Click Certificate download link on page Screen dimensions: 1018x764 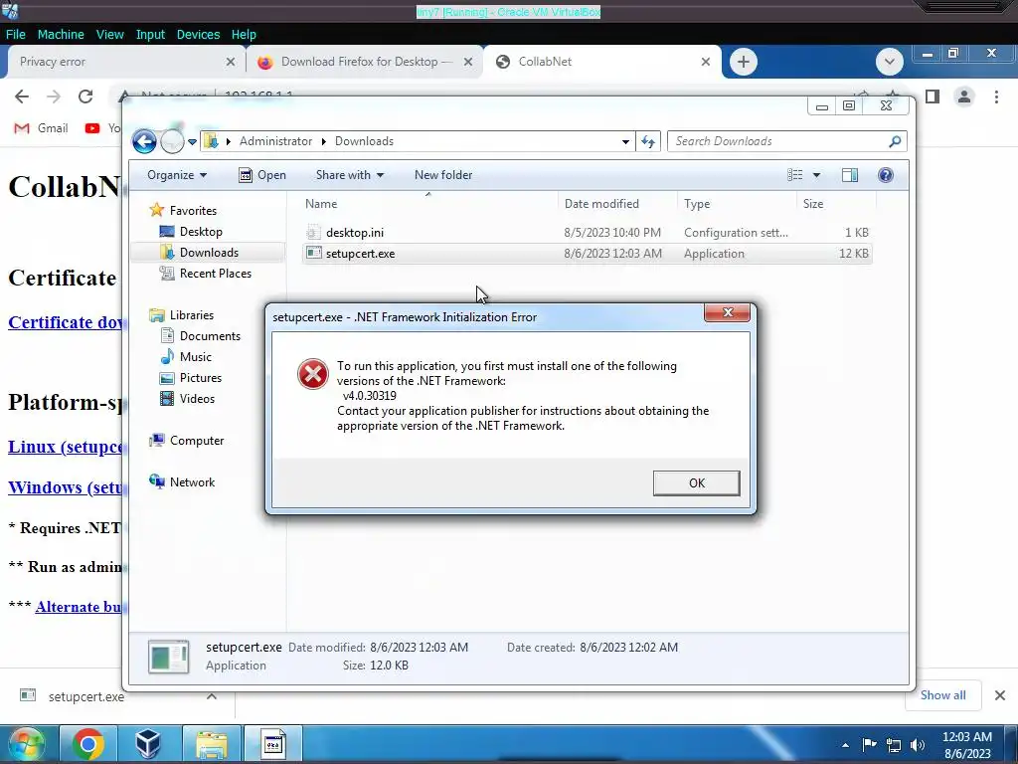point(65,322)
